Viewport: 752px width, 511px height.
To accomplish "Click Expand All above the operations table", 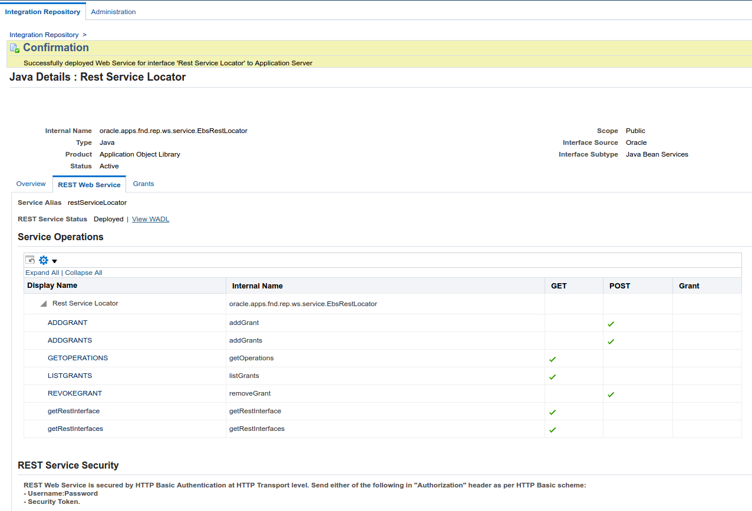I will coord(42,272).
